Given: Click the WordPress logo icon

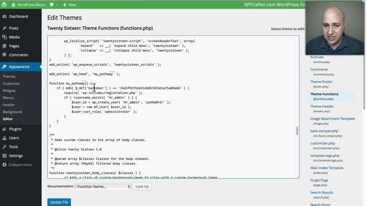Looking at the screenshot, I should click(x=4, y=5).
